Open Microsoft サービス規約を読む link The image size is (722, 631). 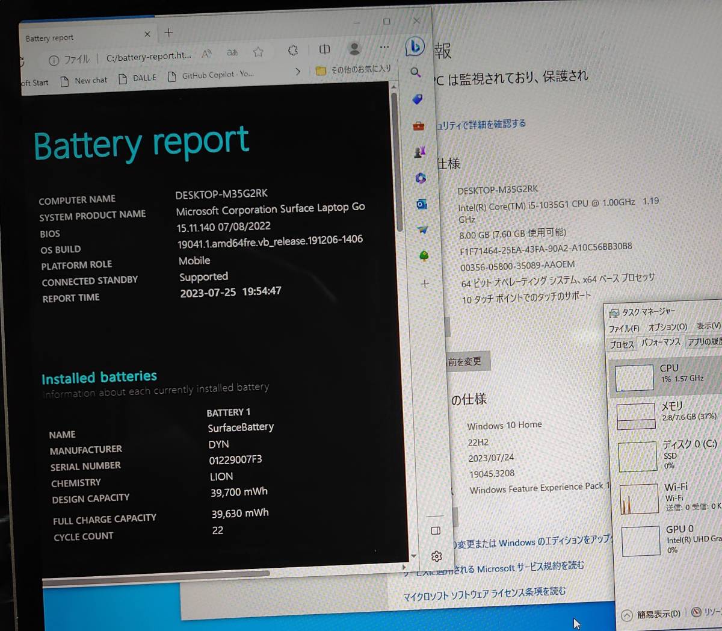[493, 568]
